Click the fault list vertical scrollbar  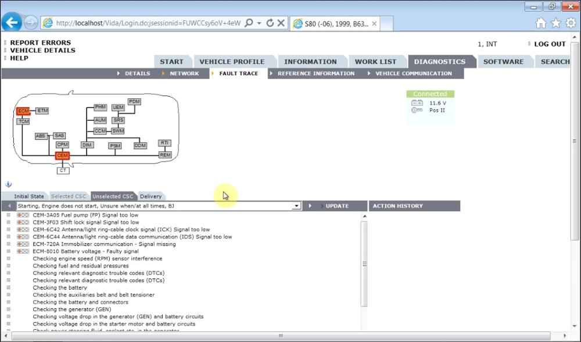click(364, 263)
